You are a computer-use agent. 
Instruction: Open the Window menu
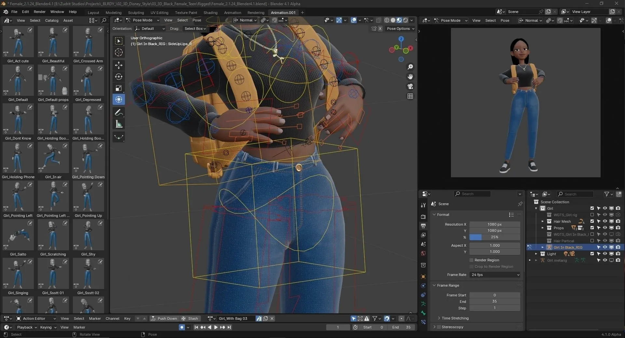coord(57,12)
